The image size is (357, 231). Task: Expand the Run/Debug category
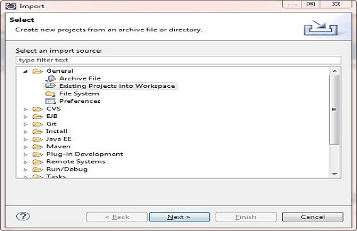tap(26, 169)
